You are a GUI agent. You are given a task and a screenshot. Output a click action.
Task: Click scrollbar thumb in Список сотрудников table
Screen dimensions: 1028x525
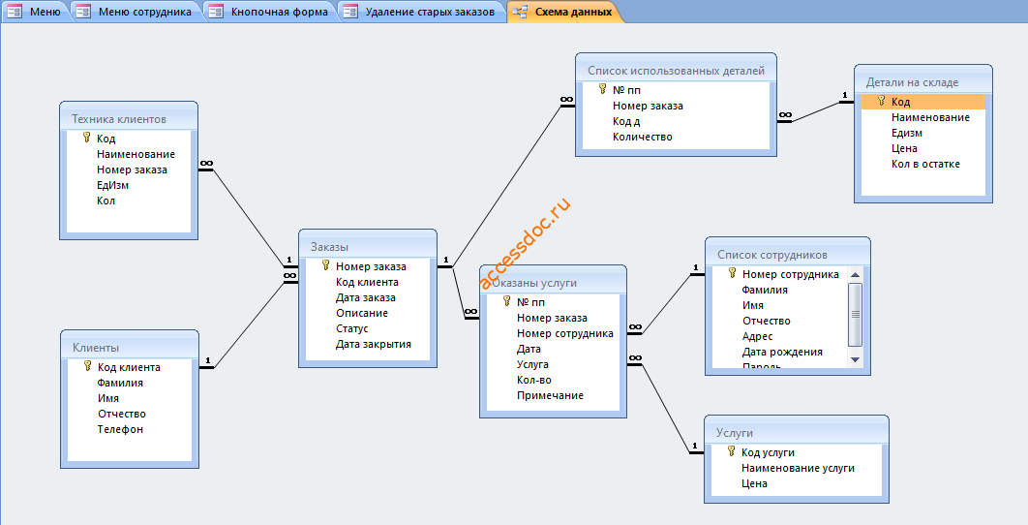(x=855, y=315)
